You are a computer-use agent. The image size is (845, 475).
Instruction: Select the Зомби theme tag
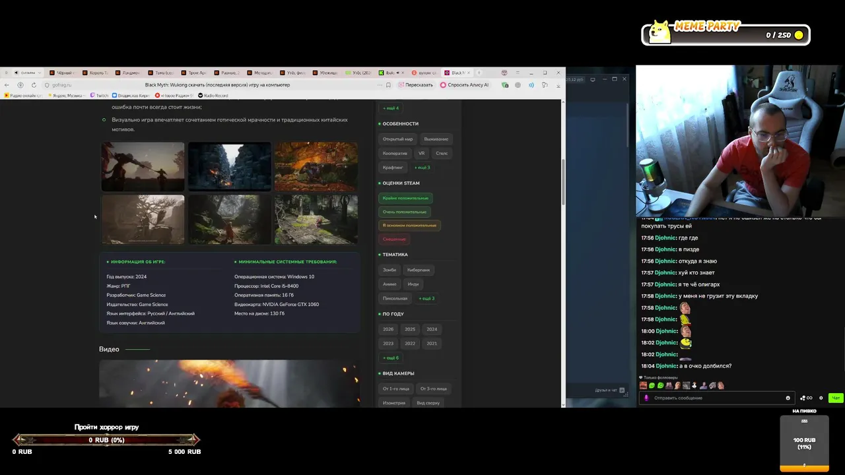(389, 270)
